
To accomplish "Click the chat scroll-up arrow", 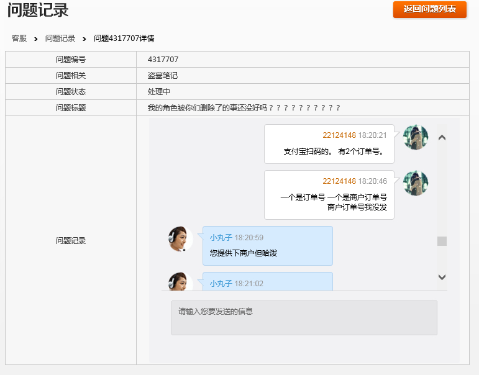I will [x=442, y=138].
